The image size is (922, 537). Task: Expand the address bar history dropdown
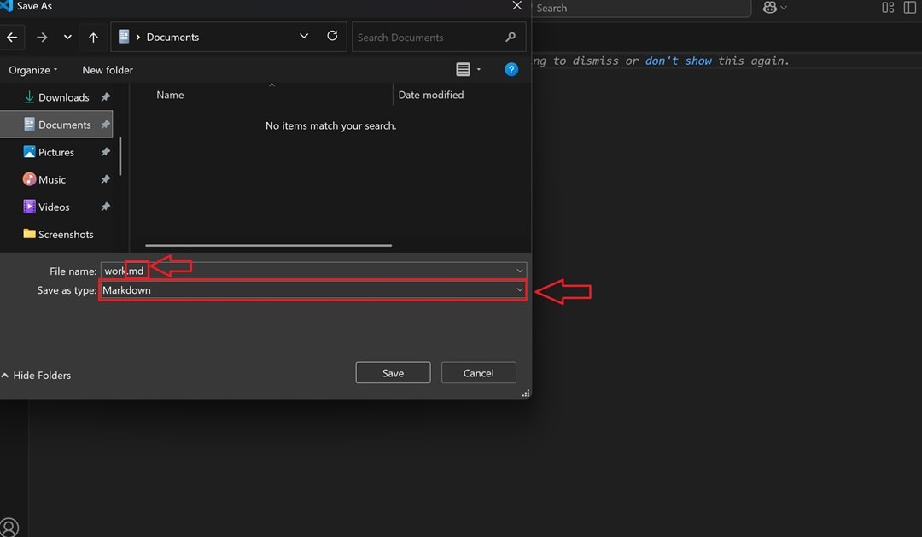(x=304, y=36)
